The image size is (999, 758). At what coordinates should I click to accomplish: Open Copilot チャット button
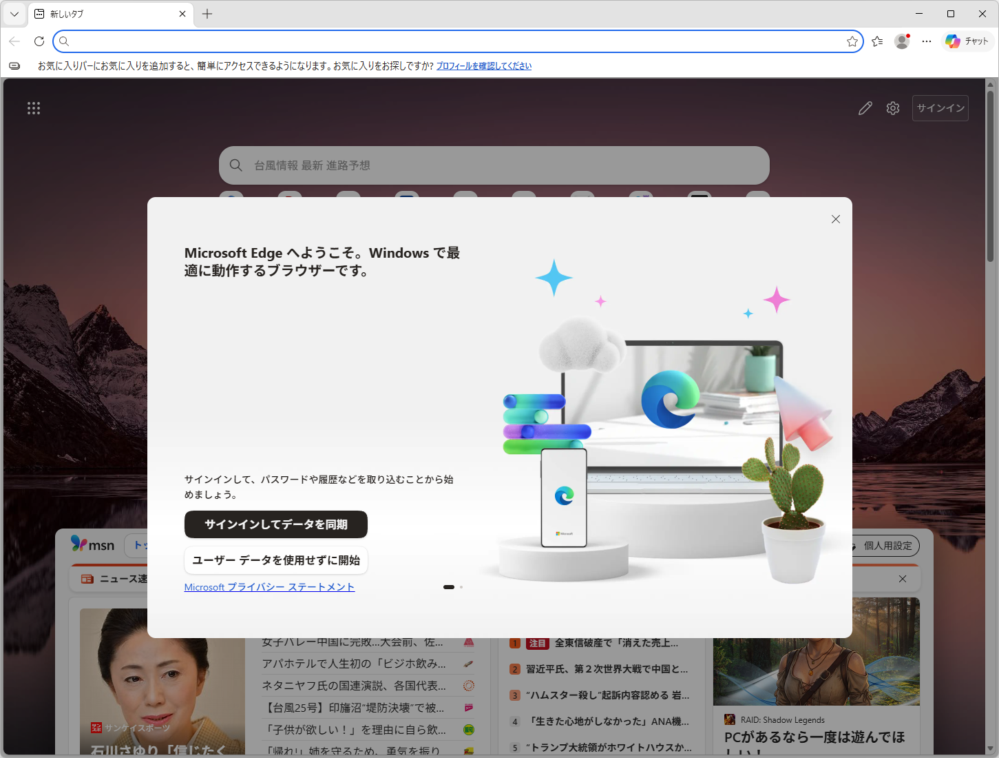(967, 41)
